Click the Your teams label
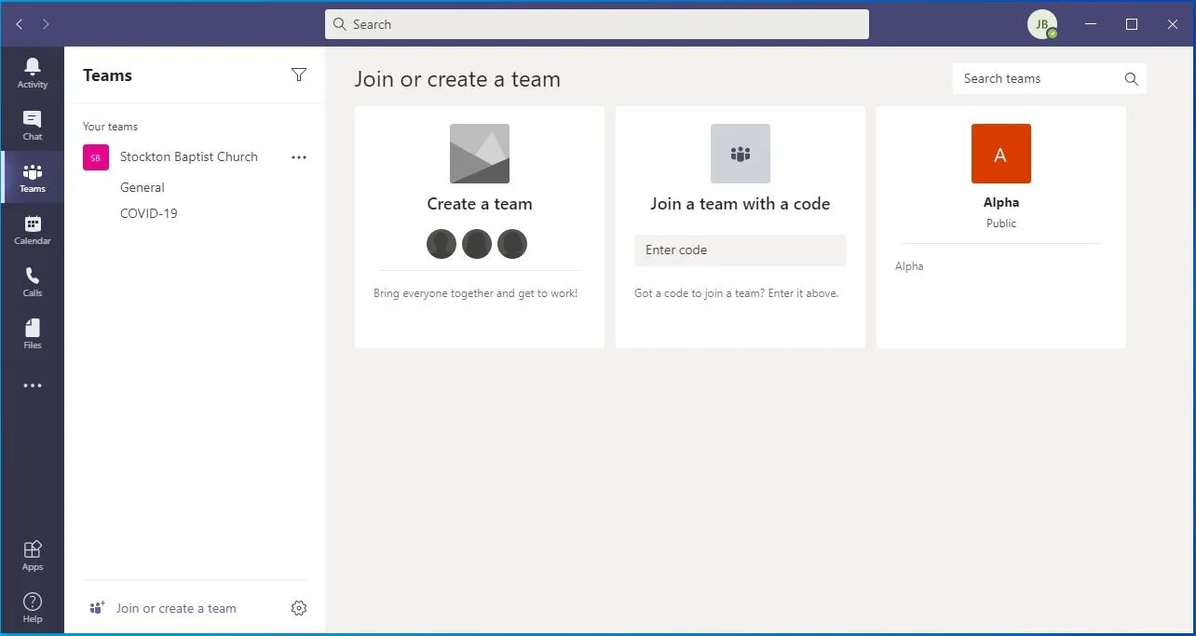This screenshot has width=1196, height=636. coord(110,127)
